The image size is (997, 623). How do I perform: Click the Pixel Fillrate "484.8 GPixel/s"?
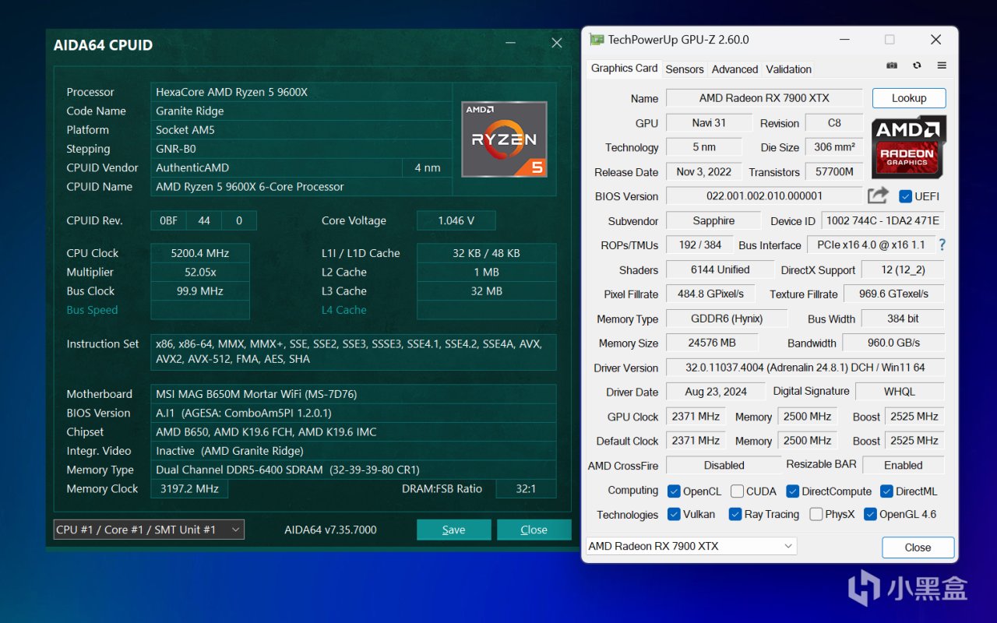(x=710, y=294)
